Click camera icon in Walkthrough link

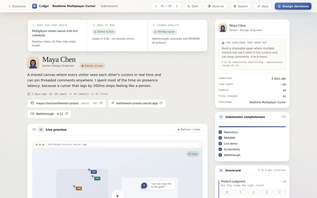(32, 114)
